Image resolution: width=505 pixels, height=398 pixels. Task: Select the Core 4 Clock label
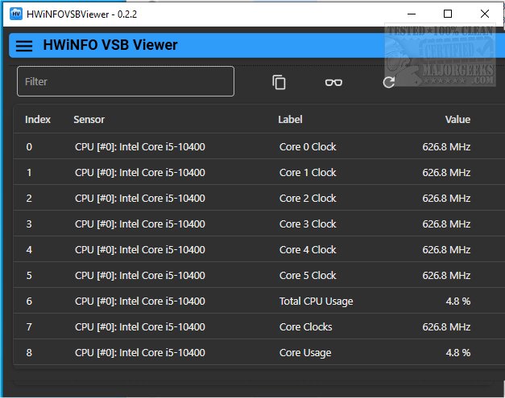coord(308,250)
